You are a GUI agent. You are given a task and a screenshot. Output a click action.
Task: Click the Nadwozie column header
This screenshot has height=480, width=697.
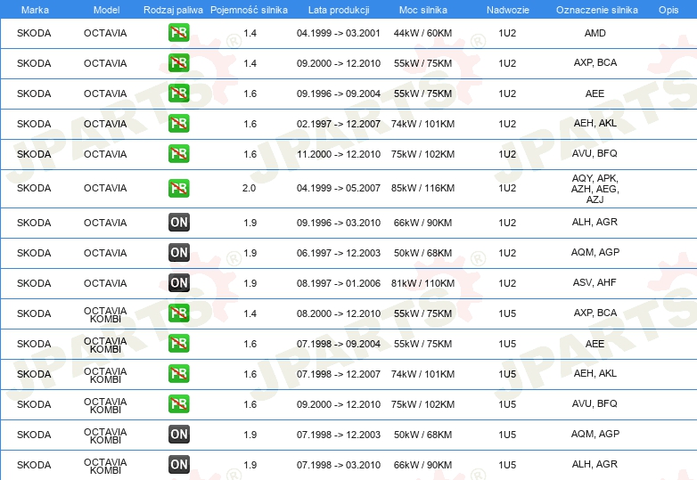coord(508,10)
